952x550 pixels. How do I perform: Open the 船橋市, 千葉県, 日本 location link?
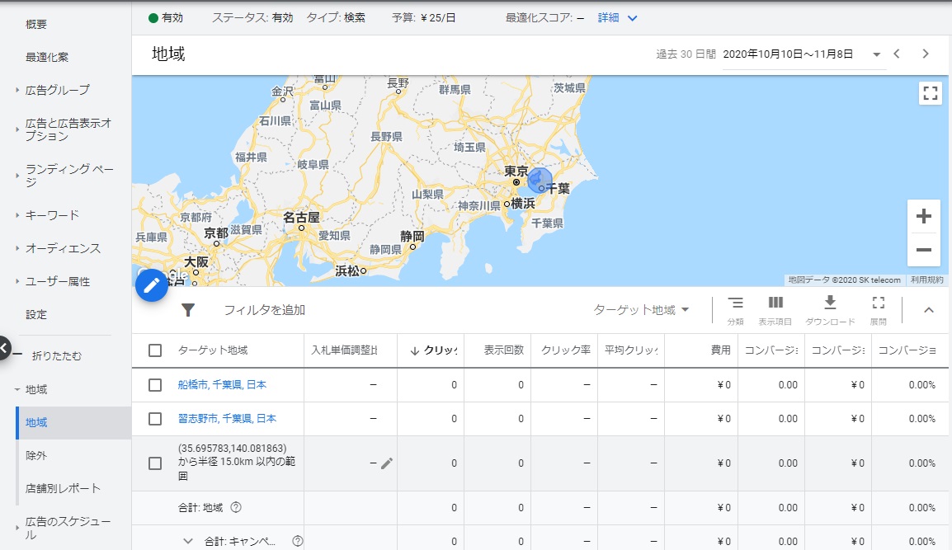click(x=222, y=385)
